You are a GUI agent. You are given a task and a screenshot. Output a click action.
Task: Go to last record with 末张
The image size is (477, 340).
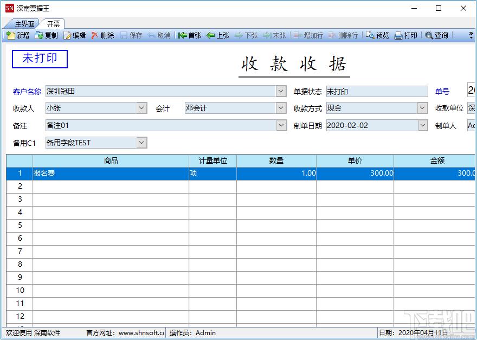274,35
